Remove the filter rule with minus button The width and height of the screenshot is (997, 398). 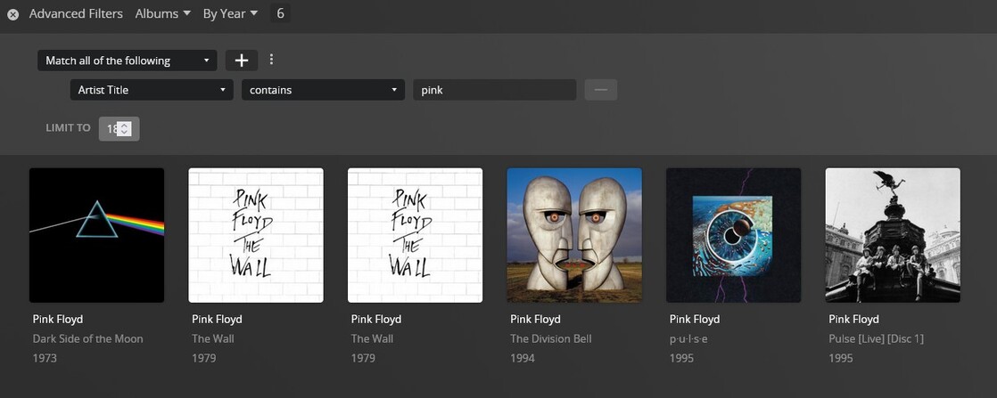tap(600, 90)
